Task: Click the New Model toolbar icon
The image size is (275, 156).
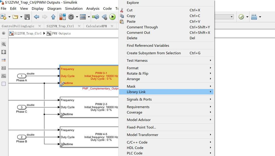Action: tap(4, 17)
